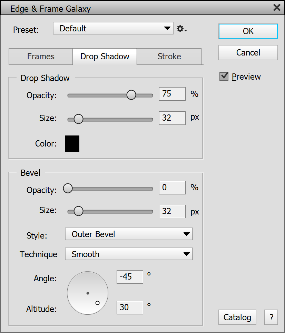Screen dimensions: 285x333
Task: Toggle the Preview checkbox
Action: coord(224,77)
